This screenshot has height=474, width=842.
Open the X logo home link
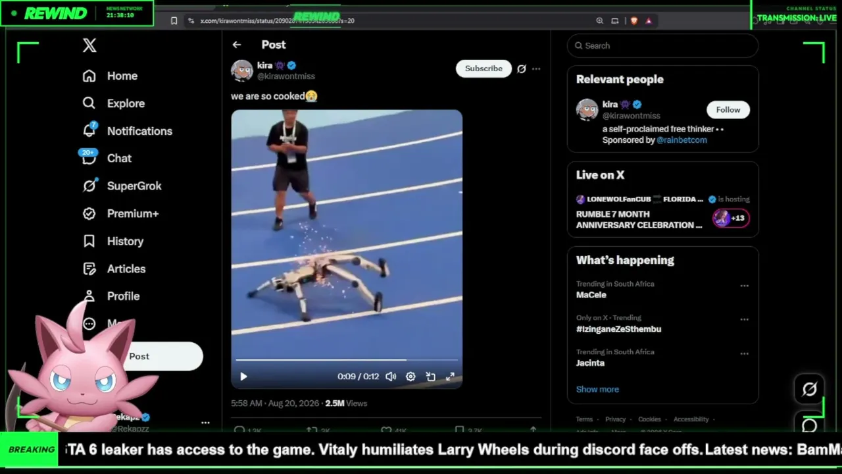[x=89, y=45]
